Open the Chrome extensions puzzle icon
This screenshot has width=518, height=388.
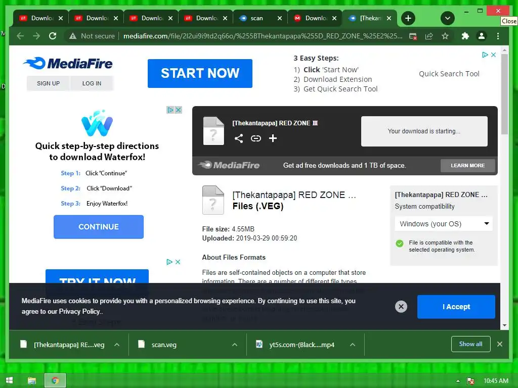click(x=465, y=36)
